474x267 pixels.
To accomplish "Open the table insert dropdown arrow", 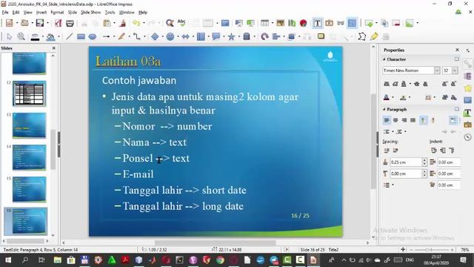I will tap(273, 23).
